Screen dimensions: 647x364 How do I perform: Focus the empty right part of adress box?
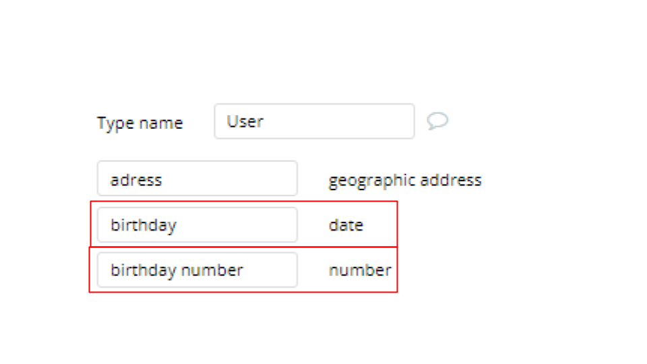pos(231,178)
